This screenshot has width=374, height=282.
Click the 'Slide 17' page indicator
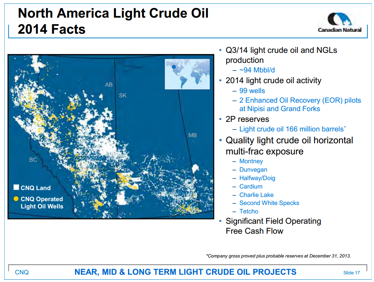tap(351, 273)
